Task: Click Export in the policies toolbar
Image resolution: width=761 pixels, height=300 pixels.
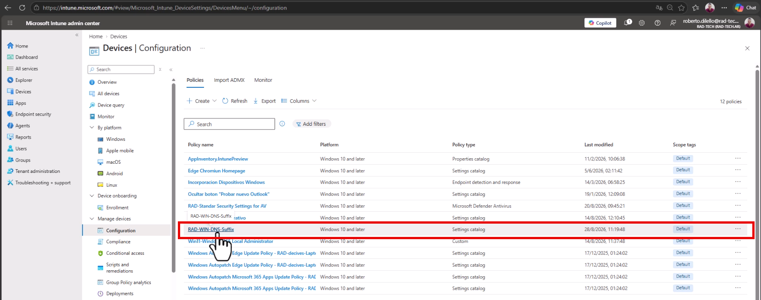Action: click(x=265, y=101)
